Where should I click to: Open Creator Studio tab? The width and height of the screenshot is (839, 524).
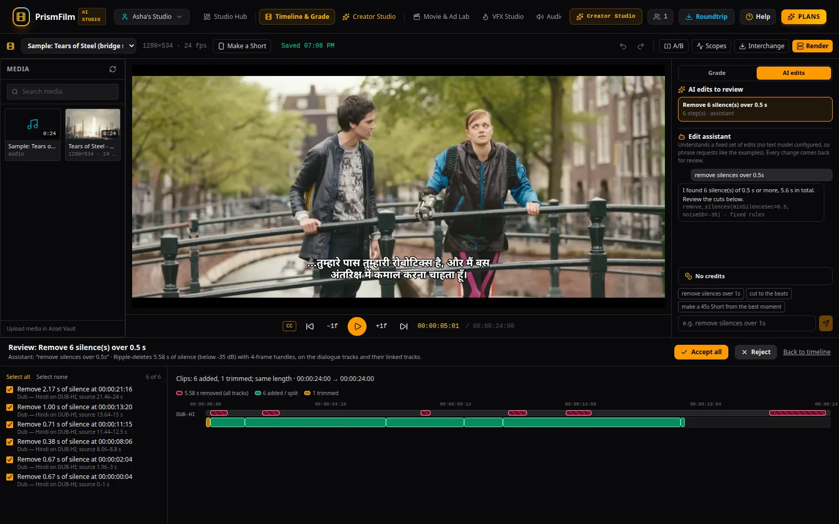coord(369,17)
